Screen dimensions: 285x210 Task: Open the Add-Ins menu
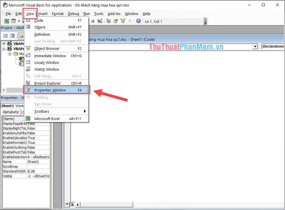click(x=114, y=14)
